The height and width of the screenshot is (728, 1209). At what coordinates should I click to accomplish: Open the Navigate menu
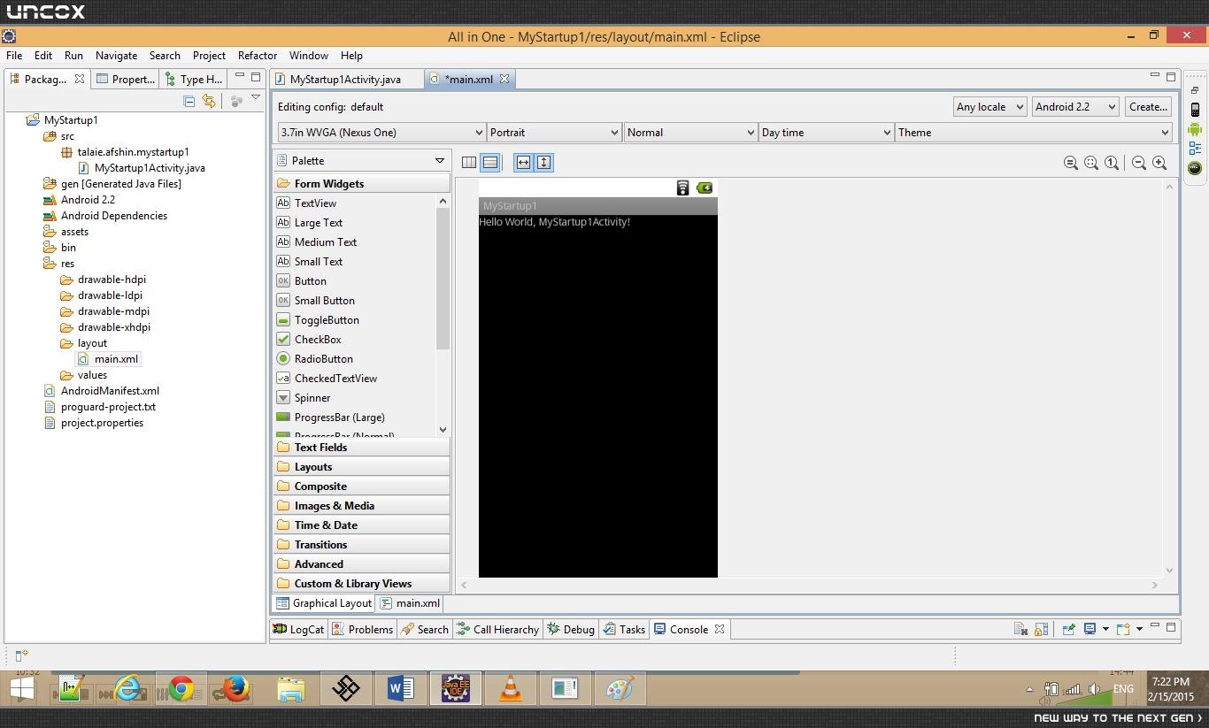(116, 56)
